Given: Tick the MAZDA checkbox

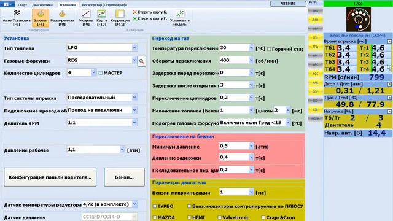Looking at the screenshot, I should point(155,217).
